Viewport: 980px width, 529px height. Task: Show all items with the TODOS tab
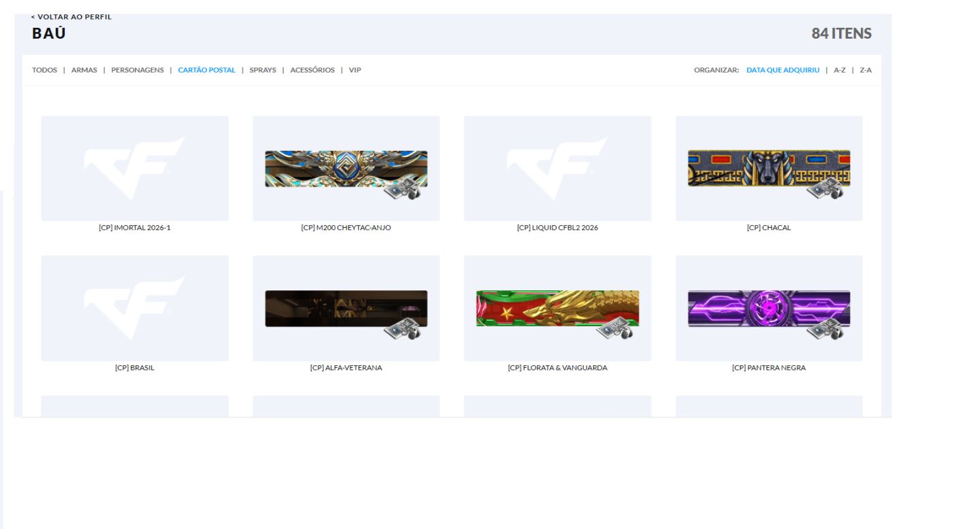pos(44,70)
